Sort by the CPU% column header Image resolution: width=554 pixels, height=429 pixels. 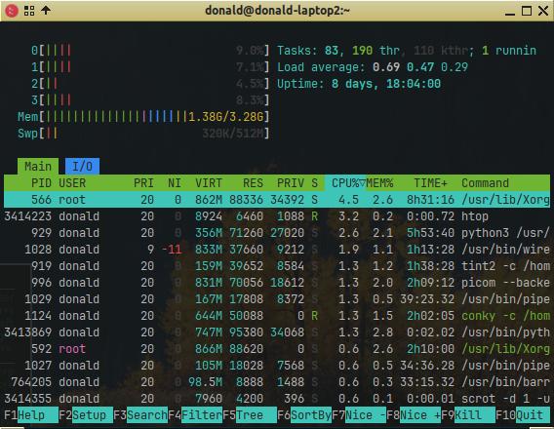coord(345,183)
